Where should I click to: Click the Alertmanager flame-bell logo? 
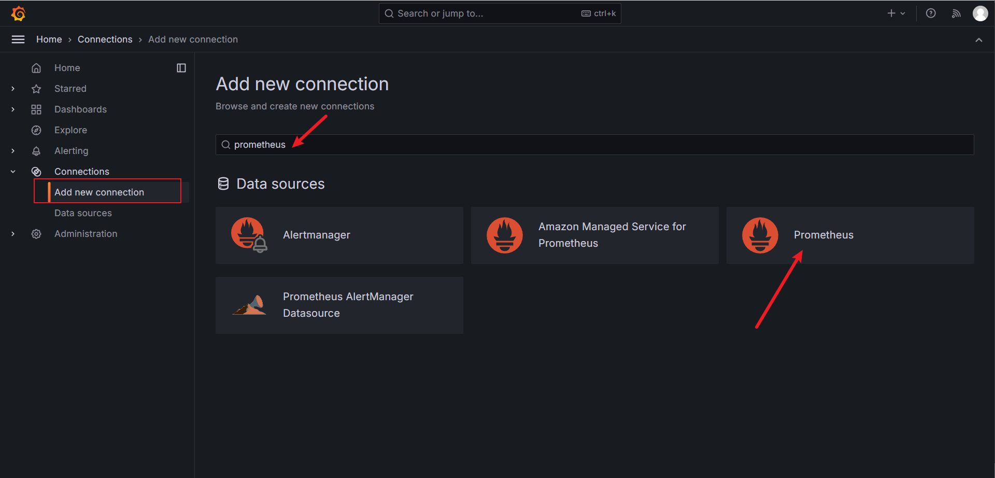pyautogui.click(x=249, y=235)
